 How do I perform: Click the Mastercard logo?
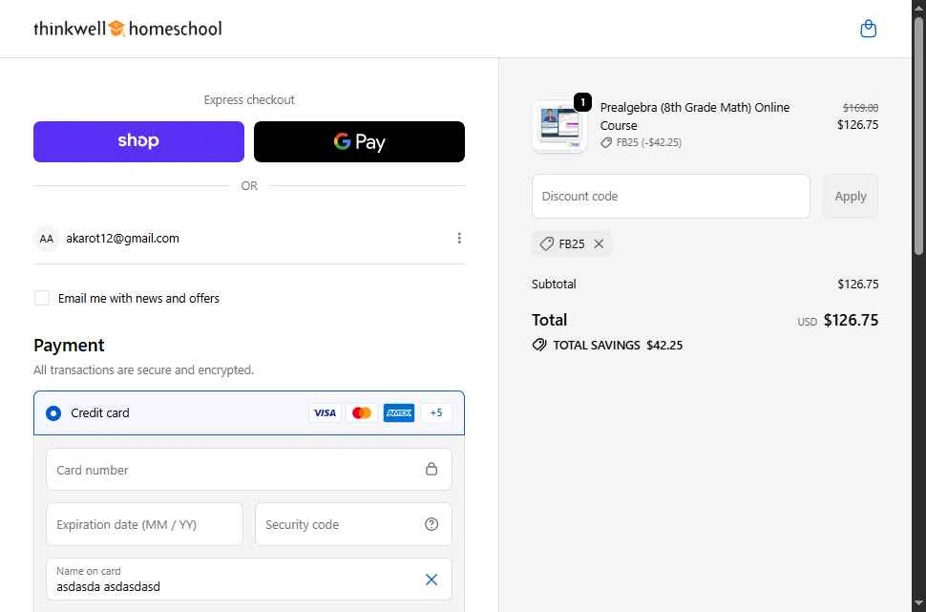[x=362, y=412]
